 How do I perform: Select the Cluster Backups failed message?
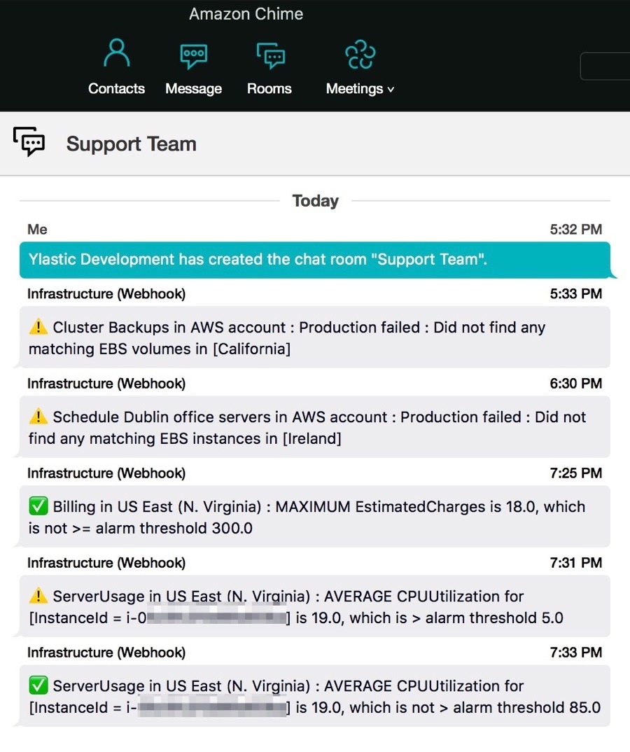[x=315, y=337]
